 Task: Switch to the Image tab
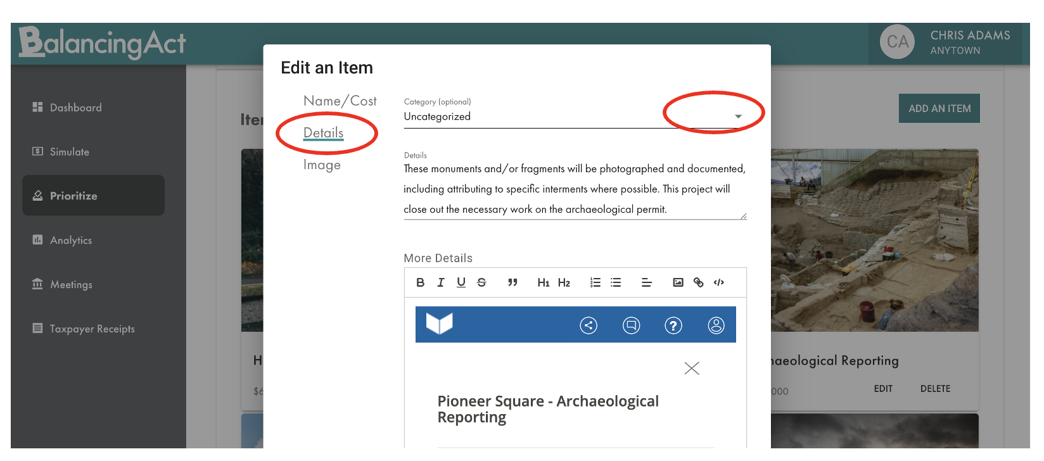[x=322, y=165]
